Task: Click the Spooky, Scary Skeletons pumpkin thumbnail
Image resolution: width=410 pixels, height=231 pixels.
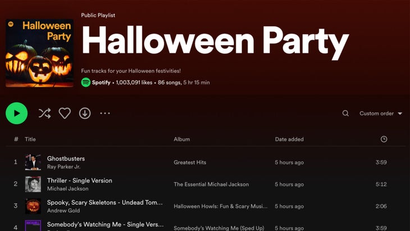Action: 33,206
